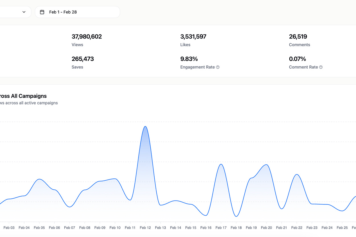Click the Feb 04 axis label
The width and height of the screenshot is (356, 237).
(24, 228)
